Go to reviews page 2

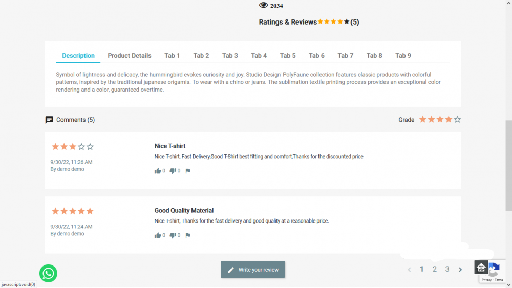pos(435,269)
